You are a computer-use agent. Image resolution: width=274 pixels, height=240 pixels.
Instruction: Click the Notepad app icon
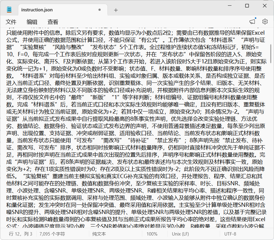coord(9,10)
